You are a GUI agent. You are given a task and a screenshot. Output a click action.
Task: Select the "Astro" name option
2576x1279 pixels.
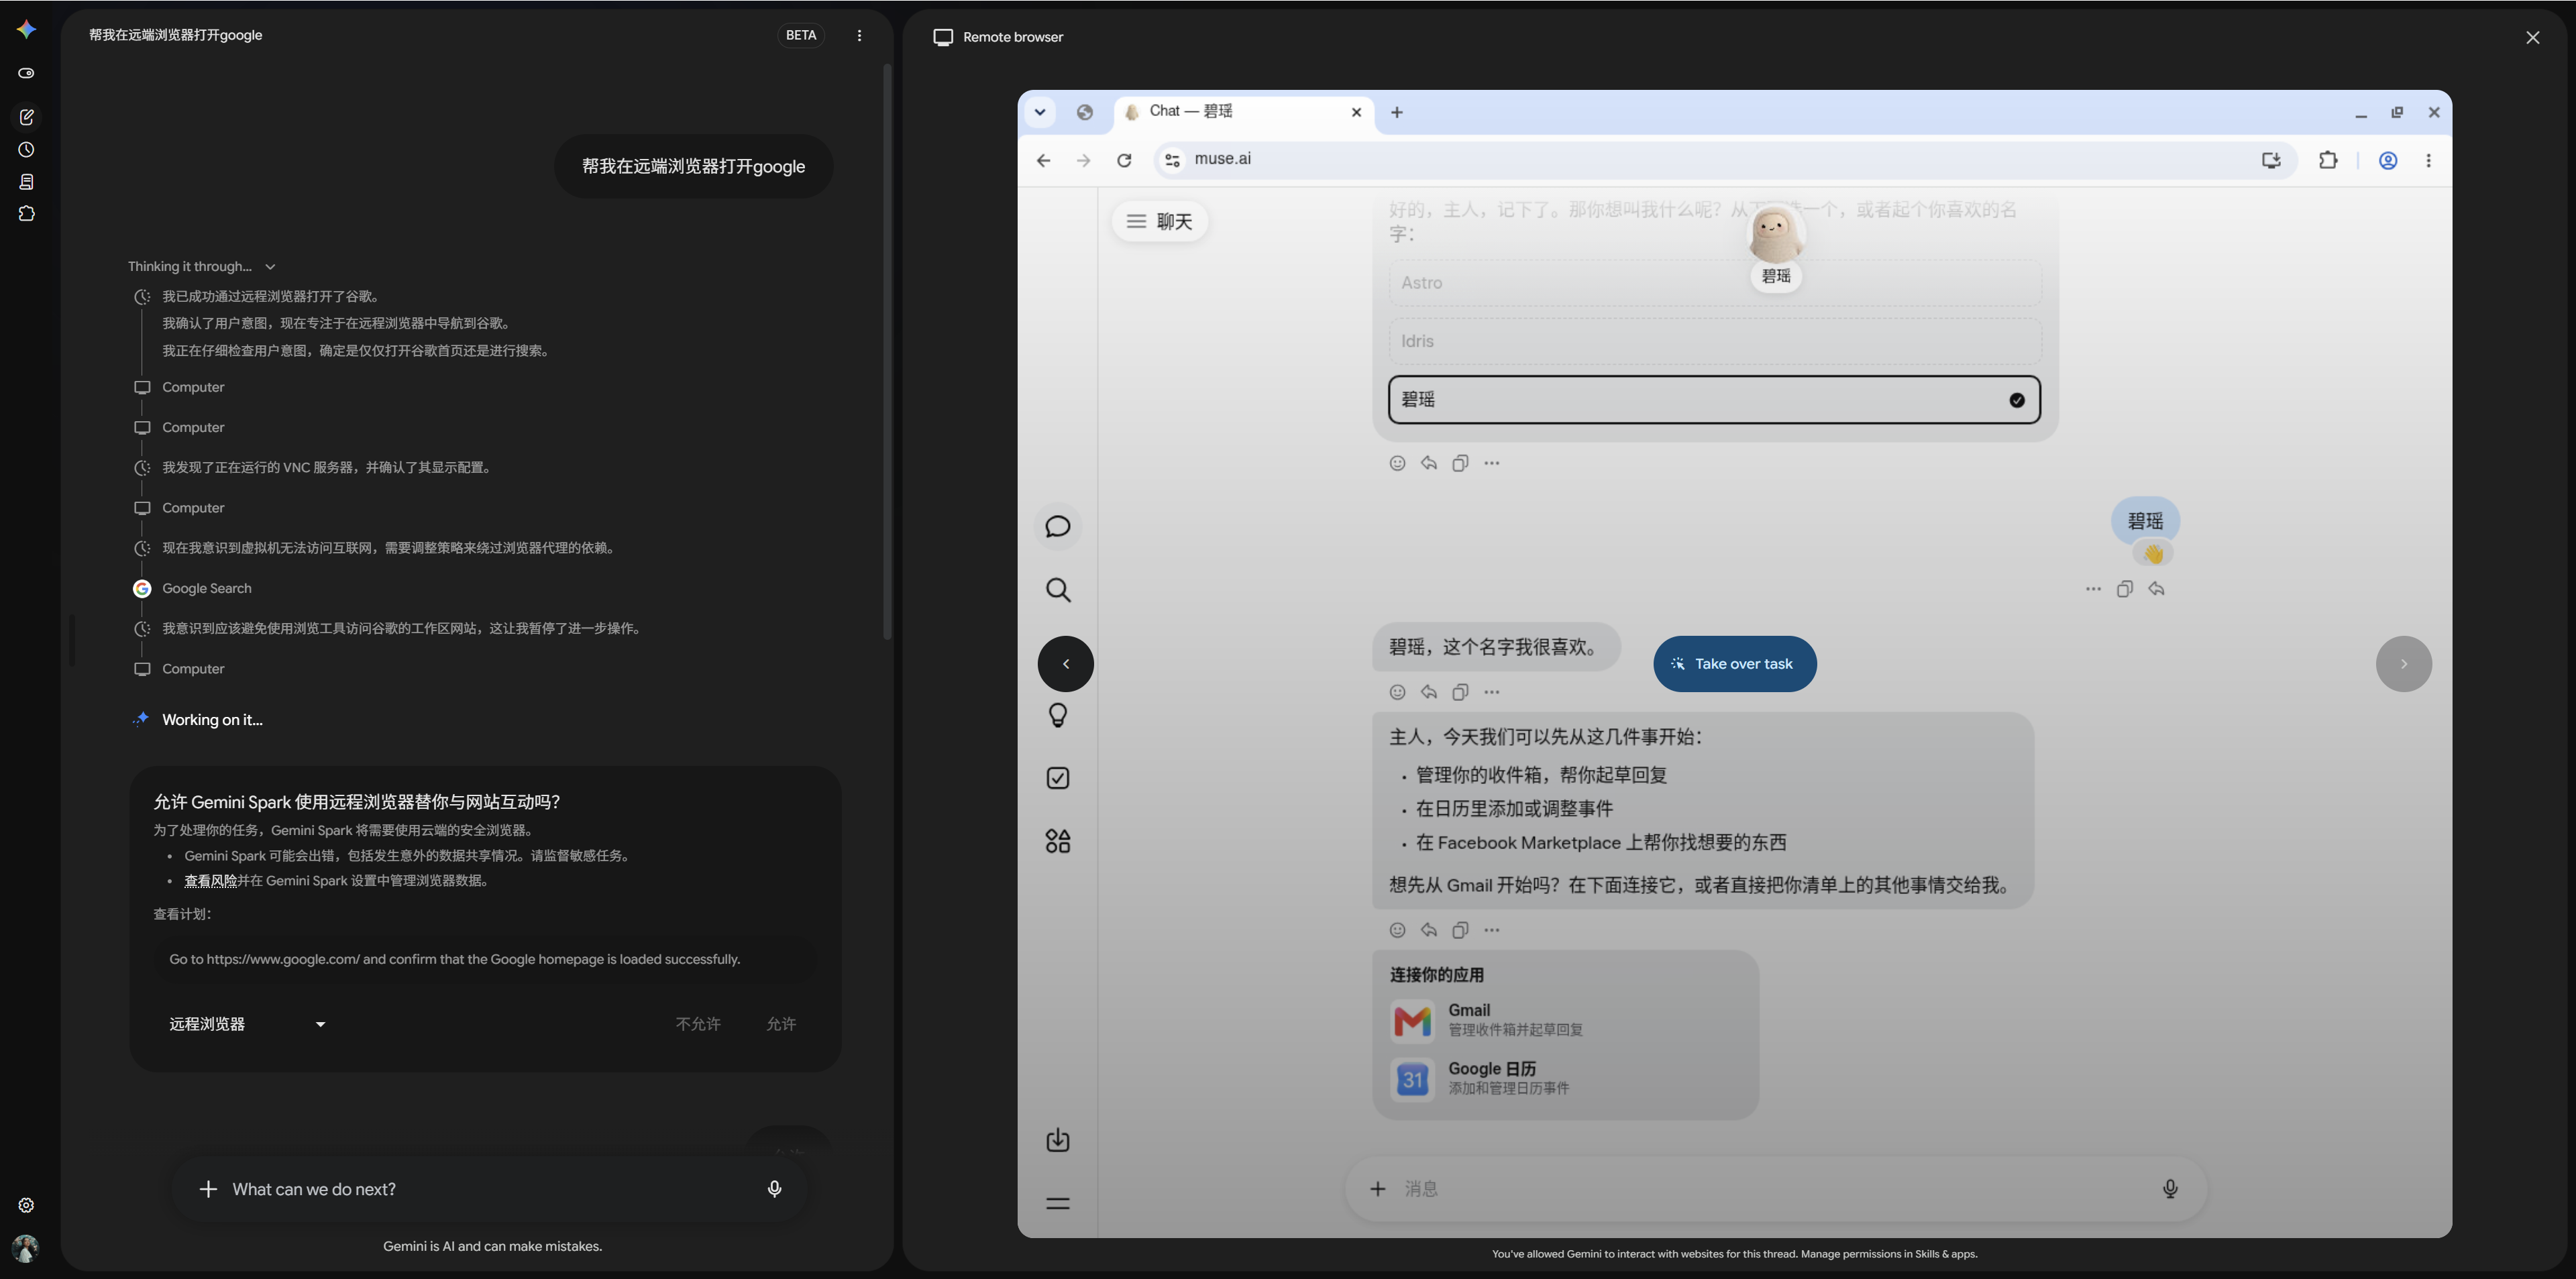click(x=1715, y=283)
